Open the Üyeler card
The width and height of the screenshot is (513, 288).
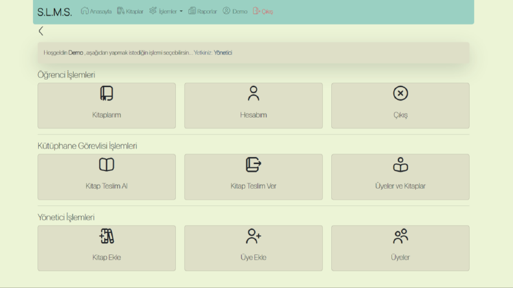coord(400,248)
